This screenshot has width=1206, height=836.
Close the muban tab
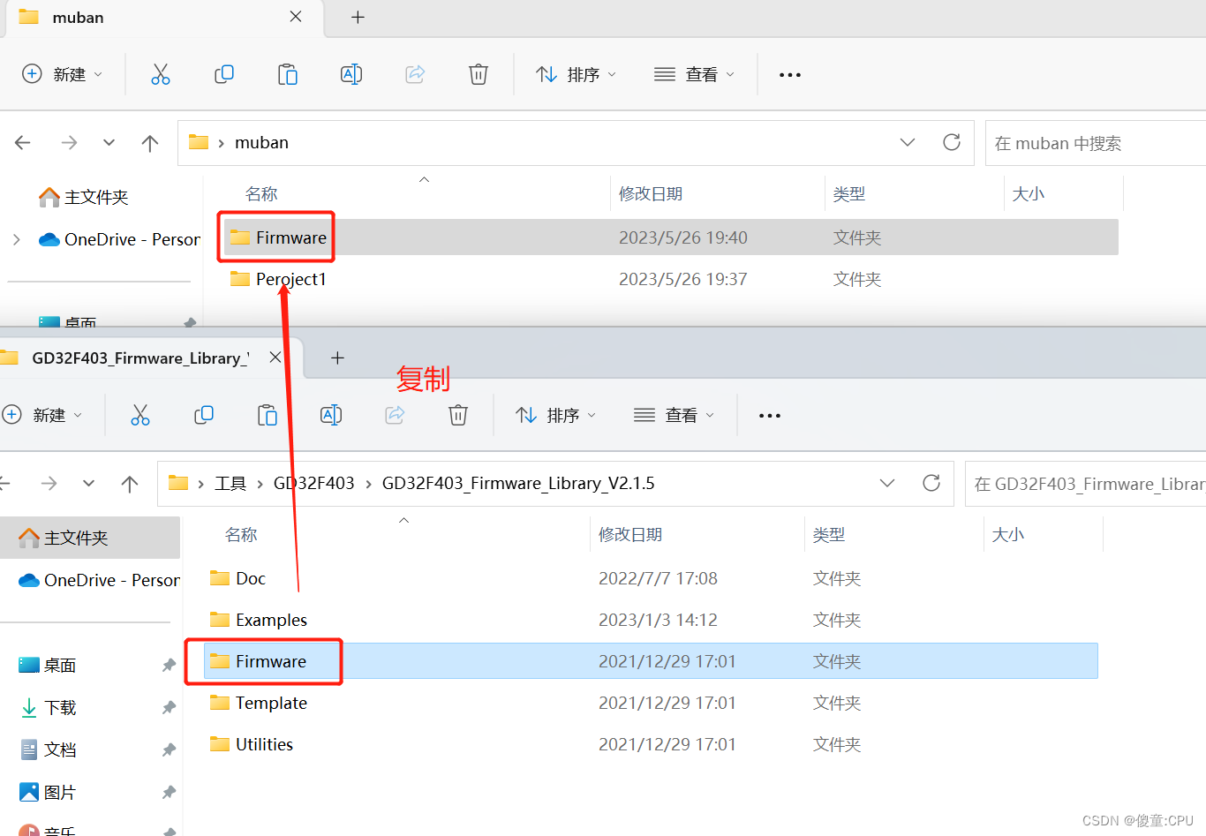(296, 17)
